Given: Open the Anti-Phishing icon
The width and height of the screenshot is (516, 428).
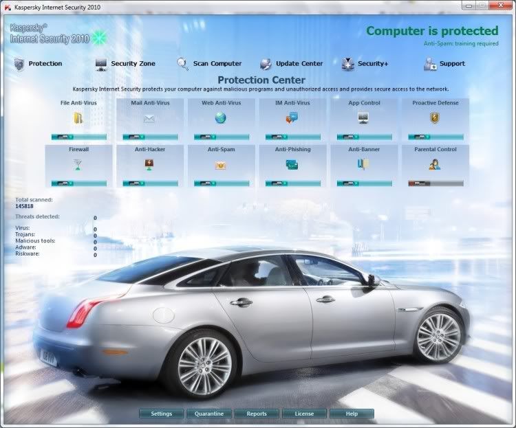Looking at the screenshot, I should coord(292,164).
